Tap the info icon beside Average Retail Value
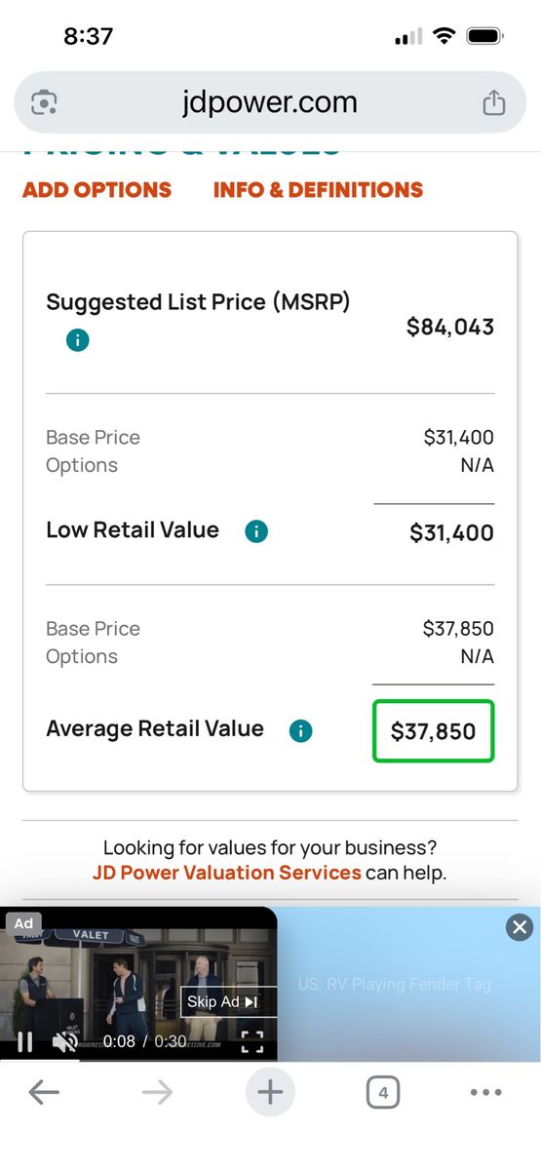The width and height of the screenshot is (541, 1170). coord(301,730)
